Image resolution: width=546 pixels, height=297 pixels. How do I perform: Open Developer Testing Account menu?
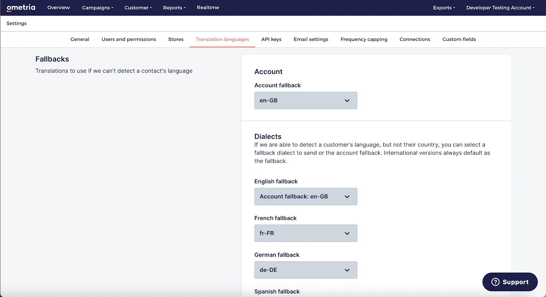click(500, 7)
